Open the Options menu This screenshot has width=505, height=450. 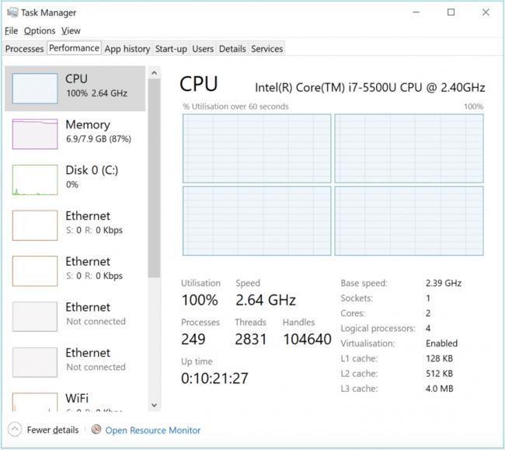click(39, 31)
